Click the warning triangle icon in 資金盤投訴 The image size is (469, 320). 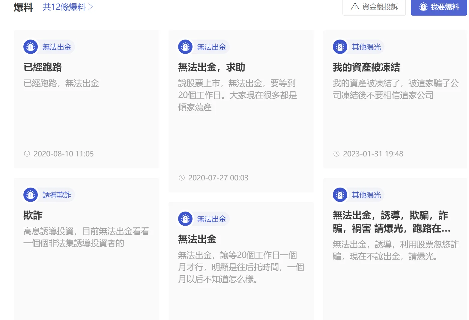click(355, 7)
